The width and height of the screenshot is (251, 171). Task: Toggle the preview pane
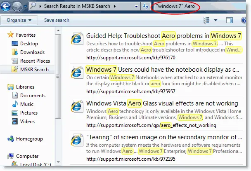pyautogui.click(x=230, y=20)
